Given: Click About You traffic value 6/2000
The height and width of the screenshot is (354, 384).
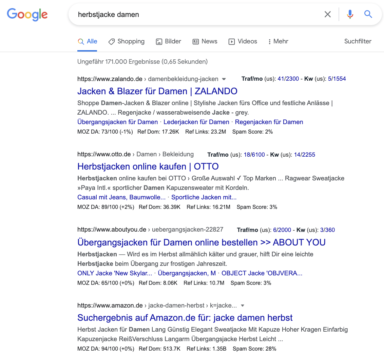Looking at the screenshot, I should click(282, 230).
